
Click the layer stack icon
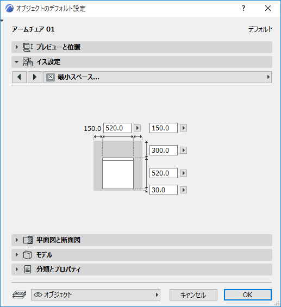[x=19, y=295]
